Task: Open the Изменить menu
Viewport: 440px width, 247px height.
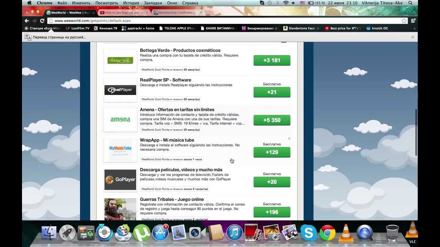Action: (81, 3)
